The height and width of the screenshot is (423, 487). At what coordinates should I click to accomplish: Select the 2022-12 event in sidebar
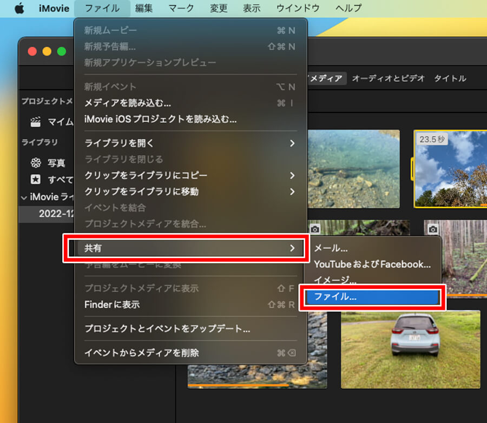point(47,214)
